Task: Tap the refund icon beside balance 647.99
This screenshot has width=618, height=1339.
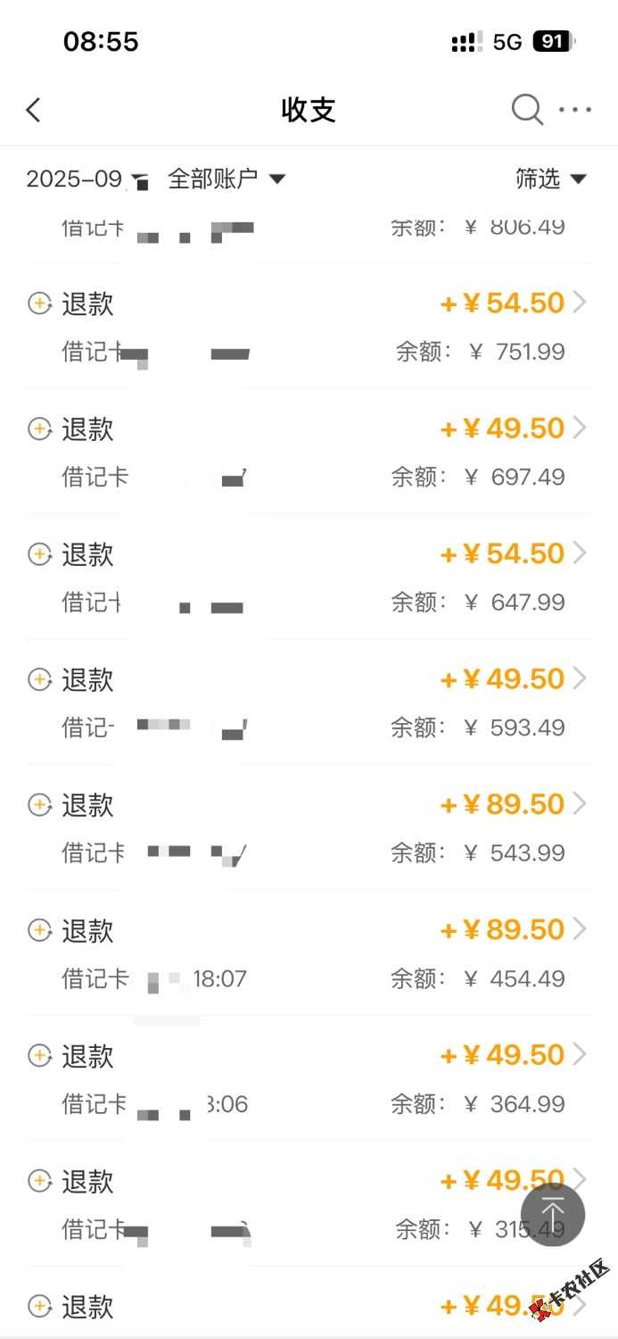Action: pos(39,555)
